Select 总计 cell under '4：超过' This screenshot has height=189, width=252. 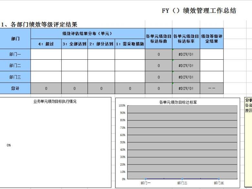[x=46, y=88]
